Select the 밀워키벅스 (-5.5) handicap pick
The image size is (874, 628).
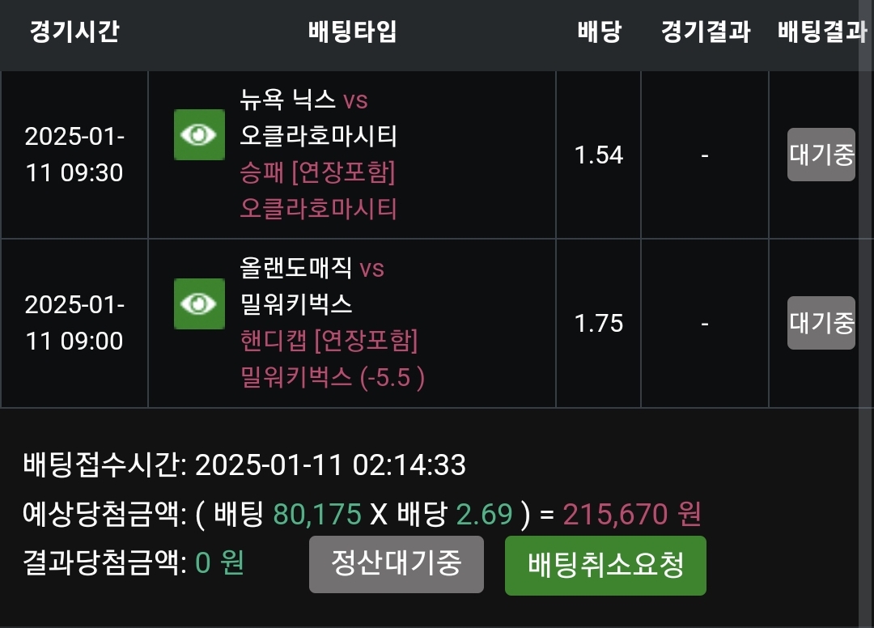point(333,376)
